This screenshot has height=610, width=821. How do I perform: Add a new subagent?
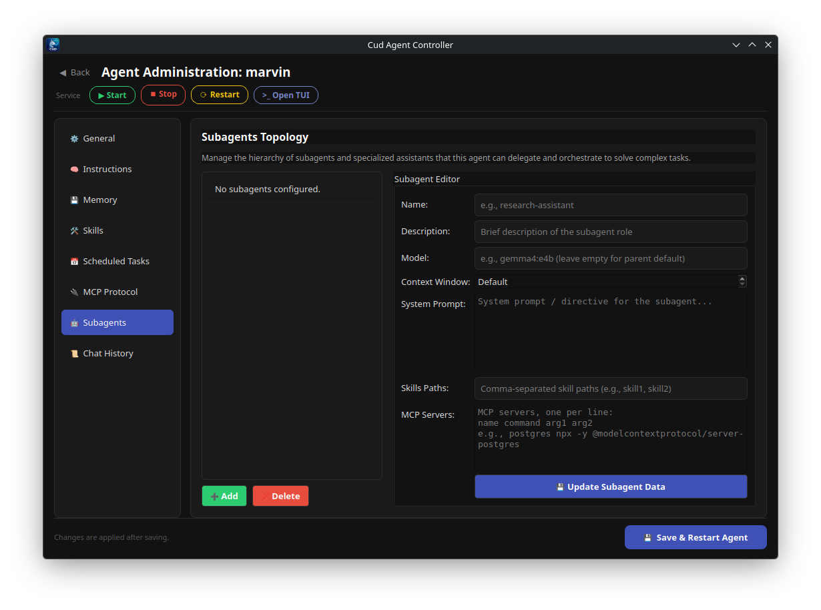tap(224, 496)
